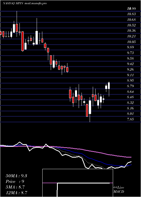141x197 pixels.
Task: Click the 10.21 price axis label
Action: (131, 36)
